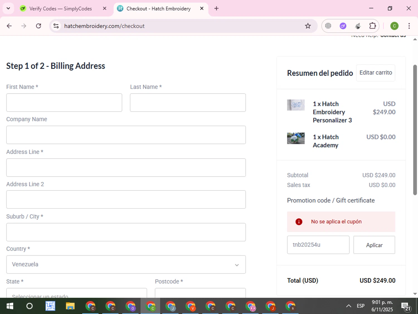Open the tab search dropdown chevron
This screenshot has height=314, width=418.
click(x=8, y=8)
